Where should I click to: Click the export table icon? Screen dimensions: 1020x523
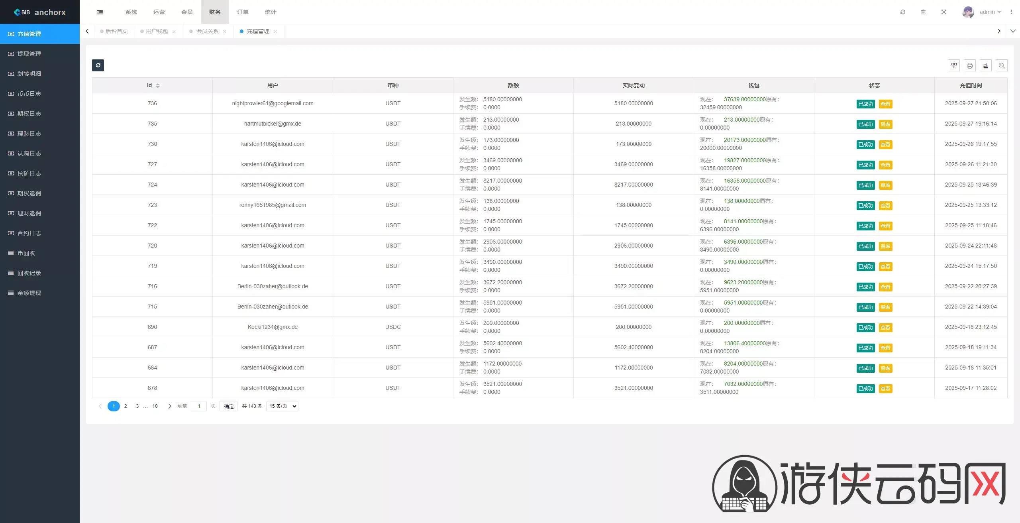coord(986,66)
